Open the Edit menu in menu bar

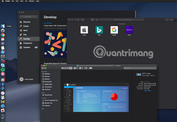[17, 1]
